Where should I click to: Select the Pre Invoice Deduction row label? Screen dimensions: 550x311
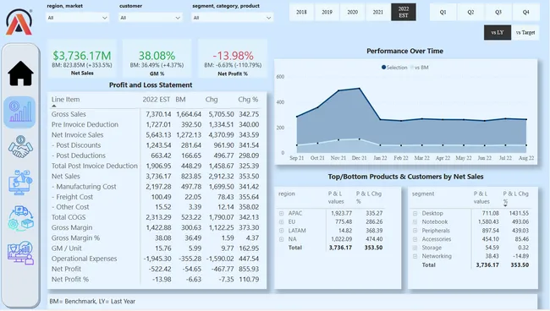click(85, 124)
